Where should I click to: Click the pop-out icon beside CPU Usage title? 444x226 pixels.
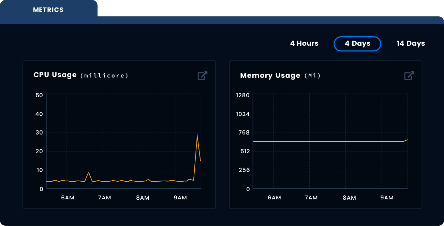point(202,75)
